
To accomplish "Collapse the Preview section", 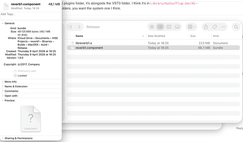I will tap(3, 101).
